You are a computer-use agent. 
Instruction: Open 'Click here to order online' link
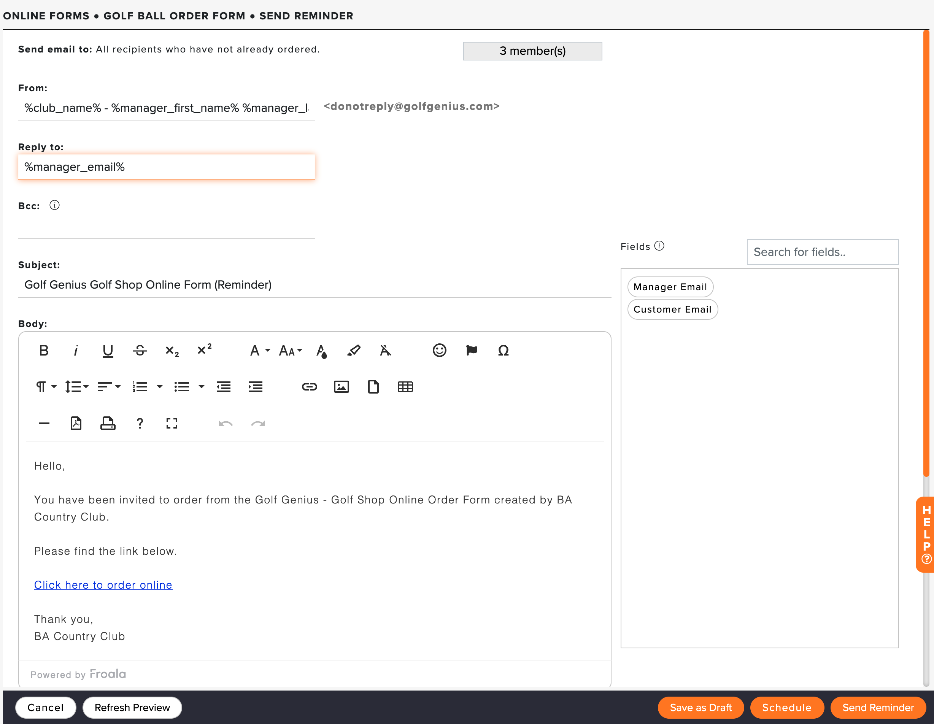coord(103,585)
